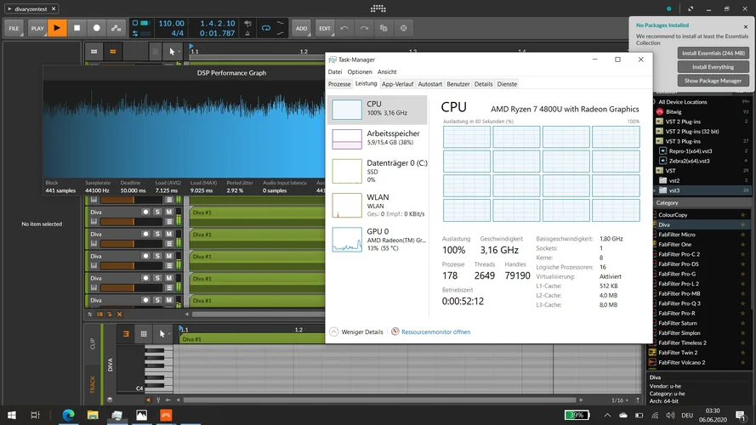Click the undo arrow icon
The width and height of the screenshot is (756, 425).
(344, 28)
